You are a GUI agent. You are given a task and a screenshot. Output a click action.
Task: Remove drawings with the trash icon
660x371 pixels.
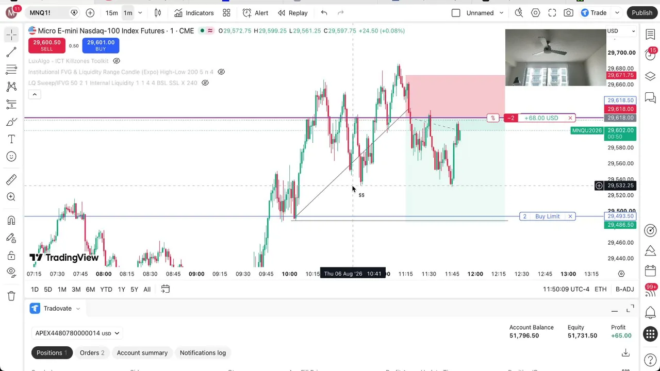click(11, 296)
